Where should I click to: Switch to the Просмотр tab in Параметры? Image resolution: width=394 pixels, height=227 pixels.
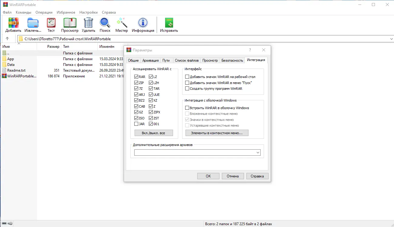click(x=210, y=60)
